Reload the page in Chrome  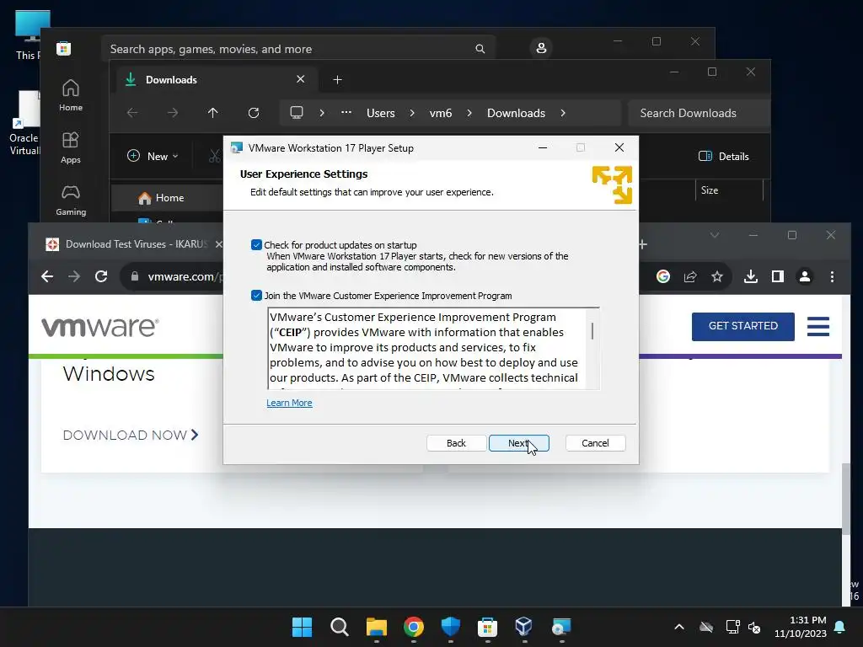pyautogui.click(x=101, y=276)
